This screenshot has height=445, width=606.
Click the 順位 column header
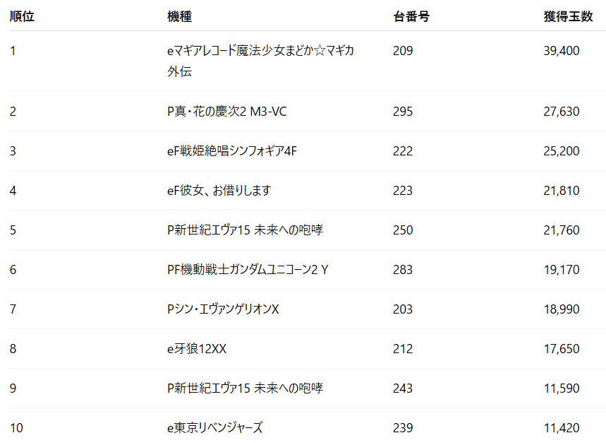click(22, 16)
